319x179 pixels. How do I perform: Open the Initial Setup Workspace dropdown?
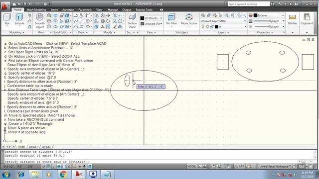(x=274, y=167)
